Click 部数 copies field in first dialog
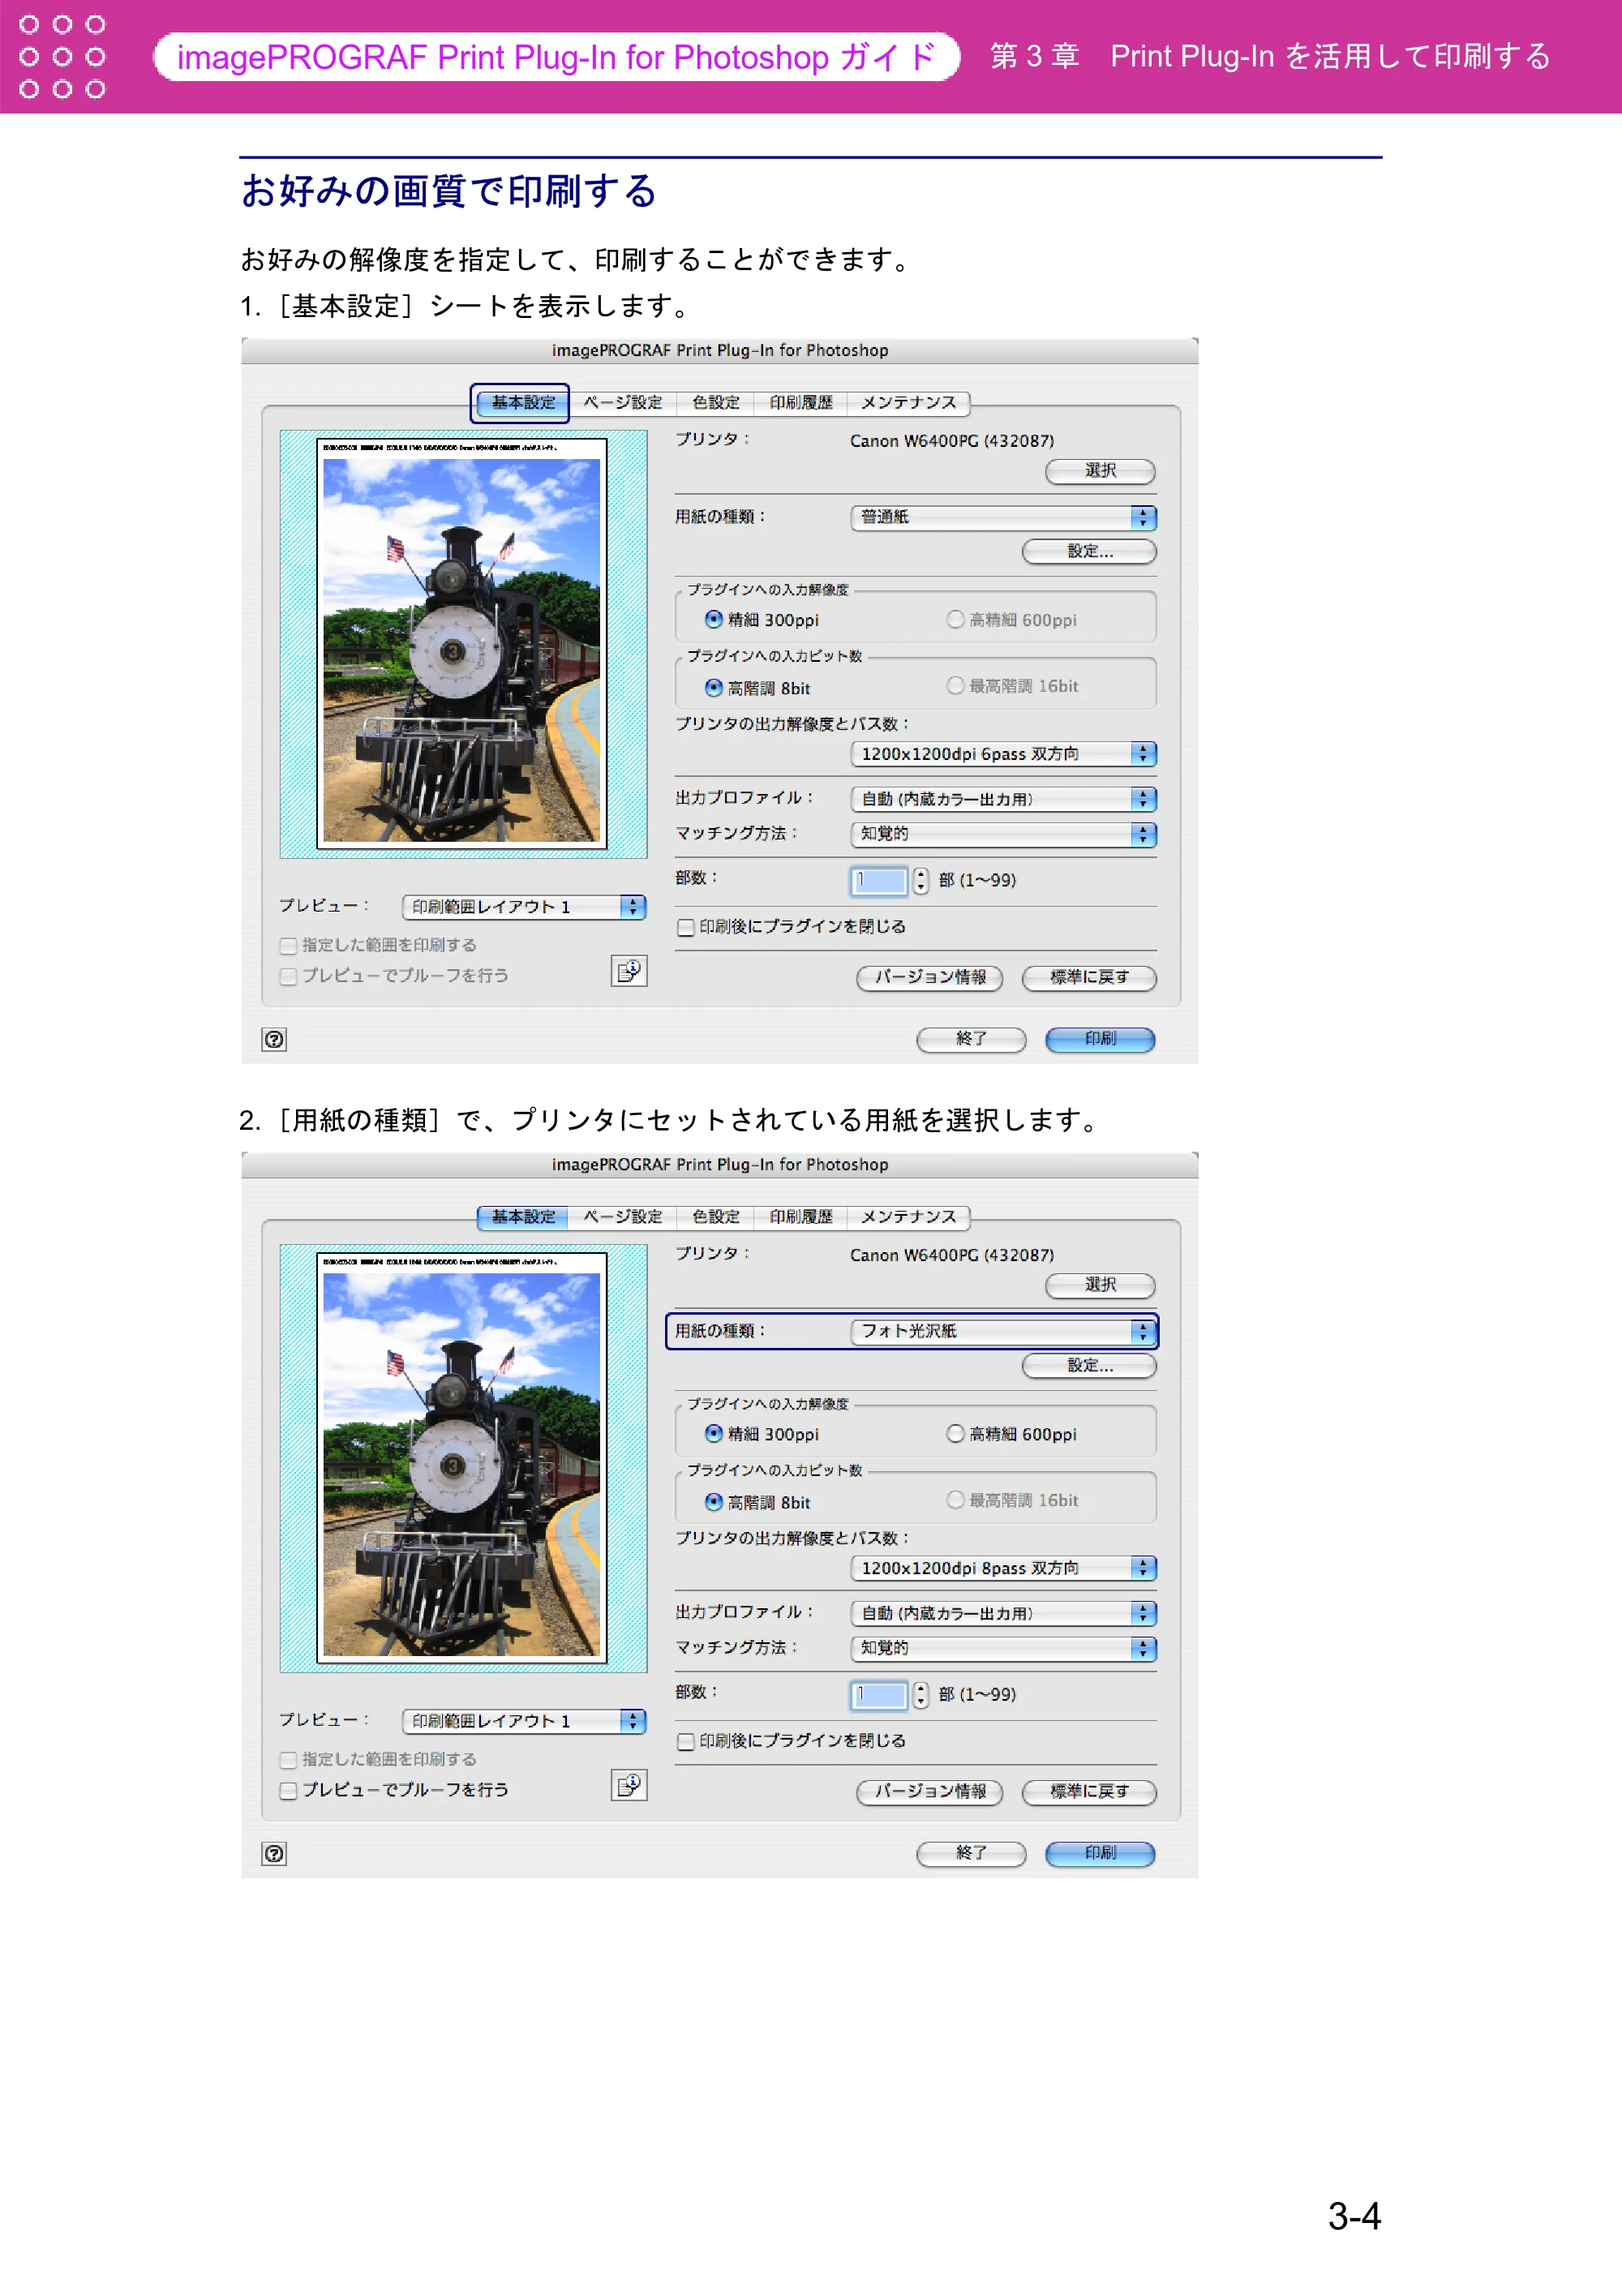 (879, 881)
